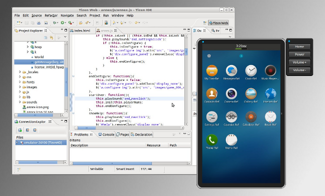Image resolution: width=325 pixels, height=196 pixels.
Task: Expand the hpap tree node
Action: pos(27,47)
